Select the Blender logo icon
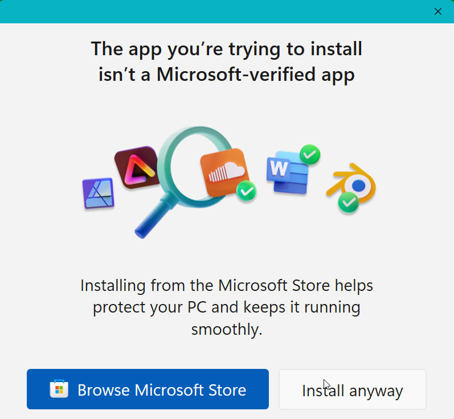 pos(352,182)
